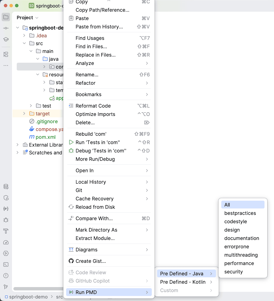Screen dimensions: 274x301
Task: Click the Build hammer icon
Action: click(x=6, y=231)
